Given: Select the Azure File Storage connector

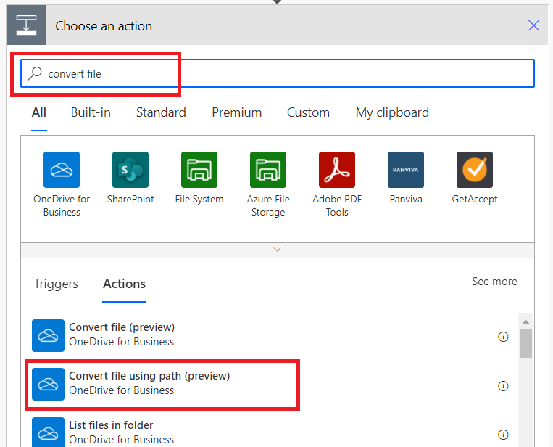Looking at the screenshot, I should [x=268, y=170].
